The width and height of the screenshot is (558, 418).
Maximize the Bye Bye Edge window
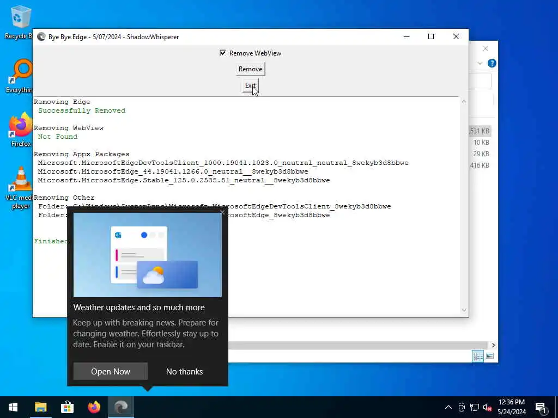pos(431,36)
